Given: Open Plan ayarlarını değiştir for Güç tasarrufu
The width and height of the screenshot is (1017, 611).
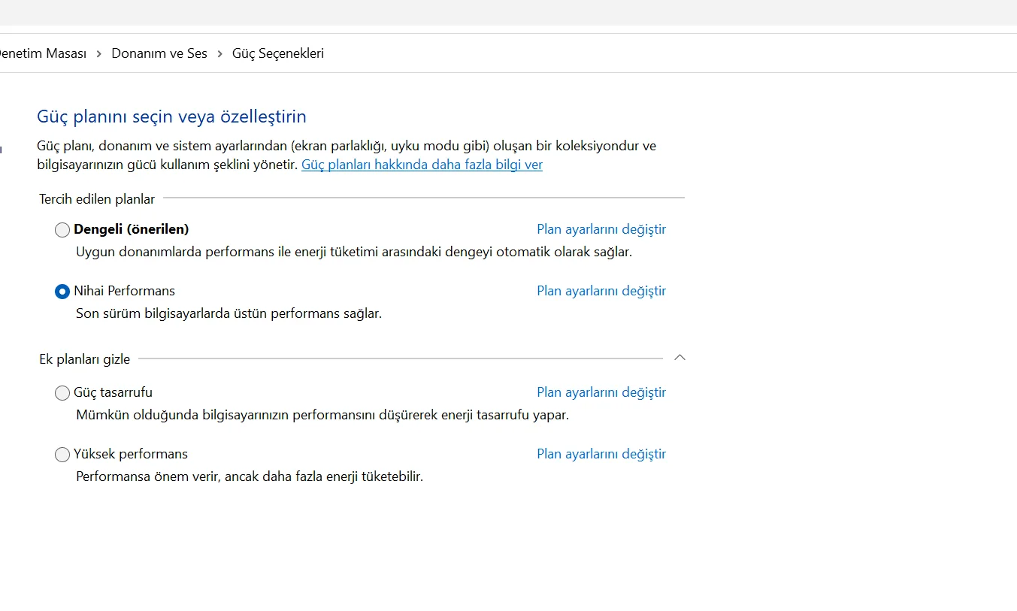Looking at the screenshot, I should 601,392.
